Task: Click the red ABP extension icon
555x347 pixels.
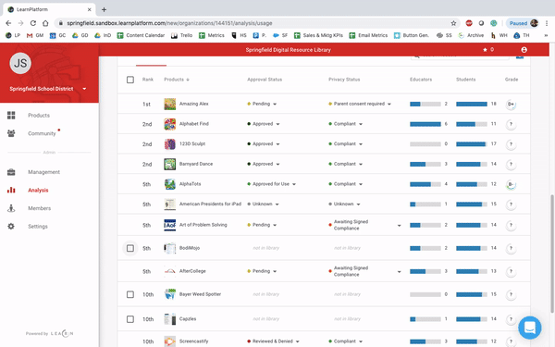Action: click(469, 23)
